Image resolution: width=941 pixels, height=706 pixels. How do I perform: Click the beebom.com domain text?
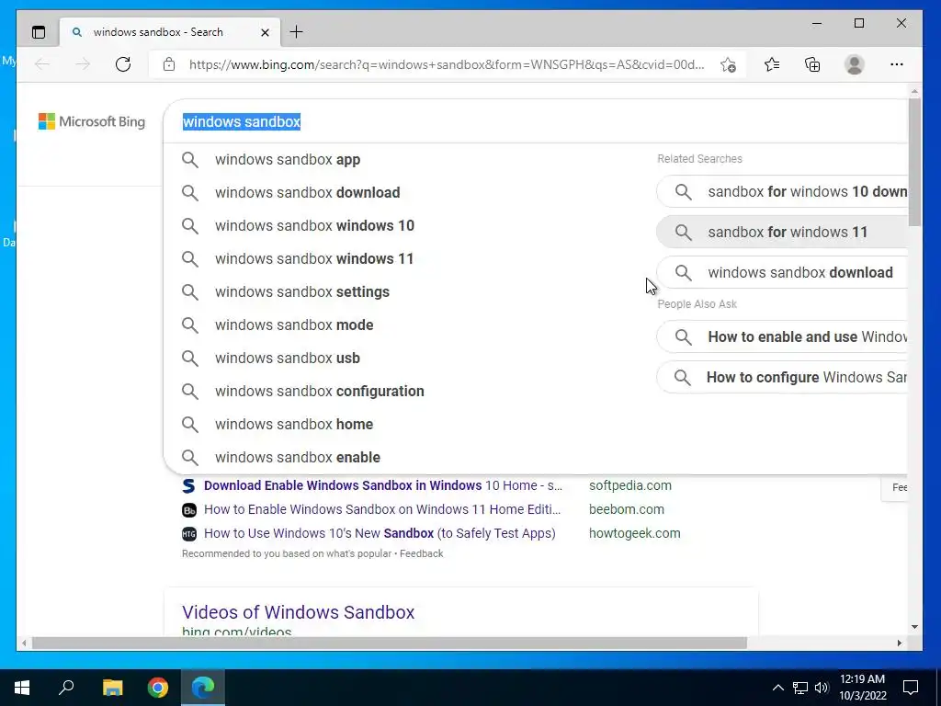point(627,509)
